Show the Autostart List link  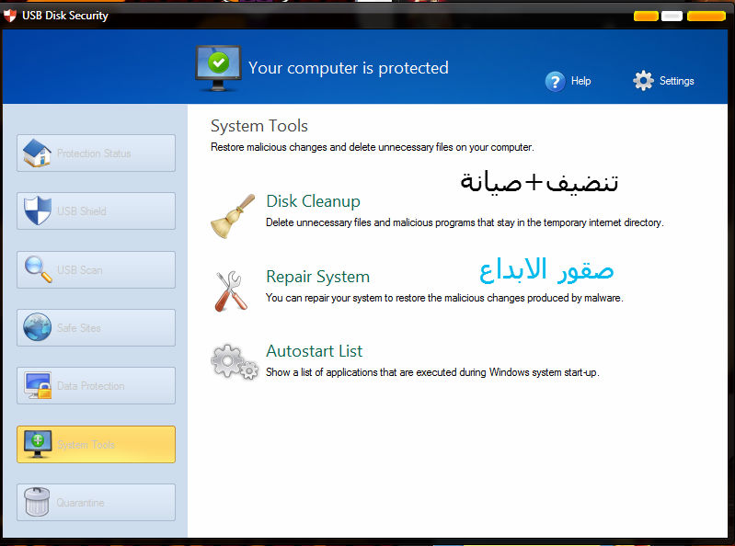[314, 351]
